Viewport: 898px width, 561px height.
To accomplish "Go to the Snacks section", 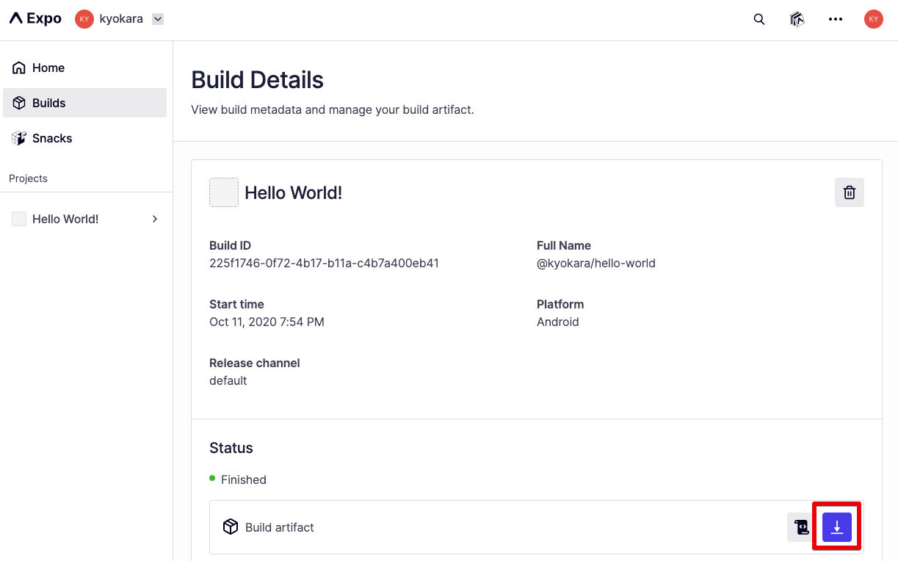I will [x=51, y=138].
